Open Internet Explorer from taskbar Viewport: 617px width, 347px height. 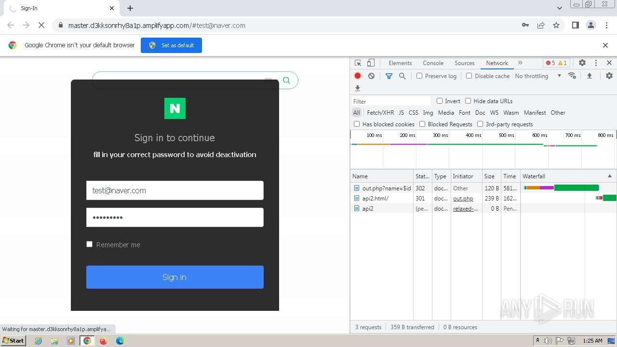tap(38, 341)
